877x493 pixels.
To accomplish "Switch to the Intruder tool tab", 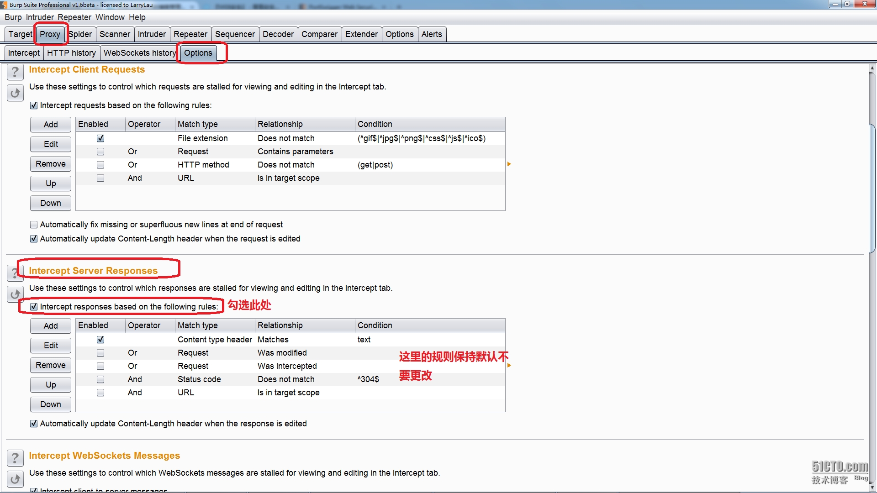I will 152,34.
